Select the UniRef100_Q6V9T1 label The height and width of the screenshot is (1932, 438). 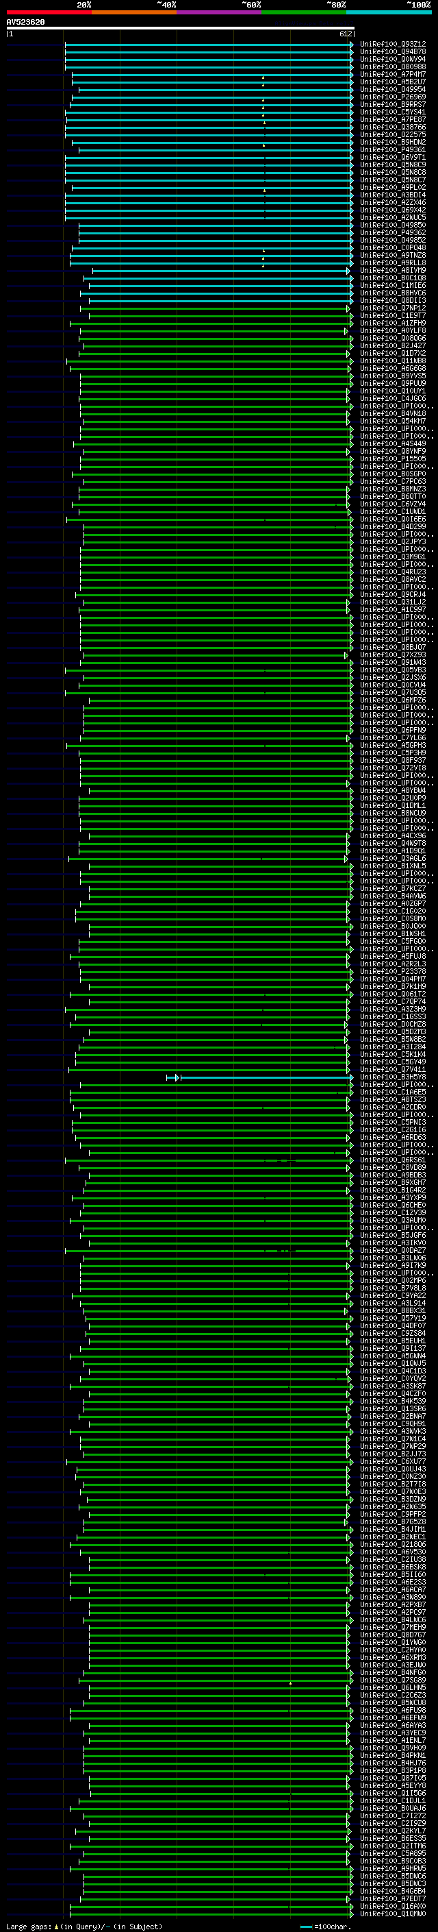coord(393,158)
